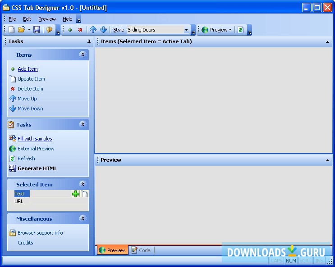The width and height of the screenshot is (335, 267).
Task: Click the Delete Item link
Action: coord(30,89)
